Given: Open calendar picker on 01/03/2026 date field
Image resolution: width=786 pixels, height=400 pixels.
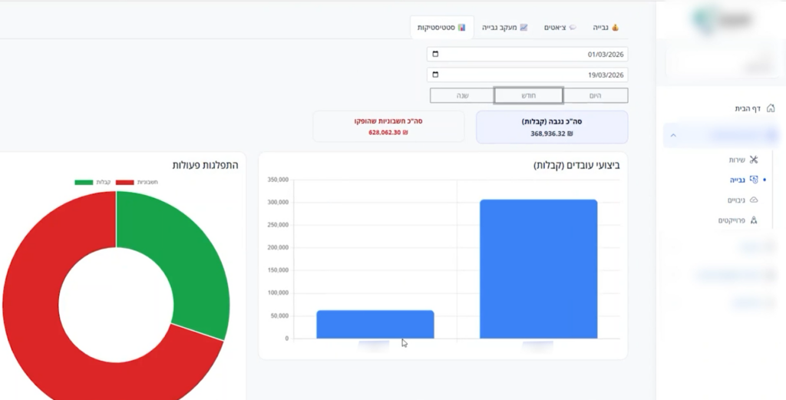Looking at the screenshot, I should [x=436, y=55].
